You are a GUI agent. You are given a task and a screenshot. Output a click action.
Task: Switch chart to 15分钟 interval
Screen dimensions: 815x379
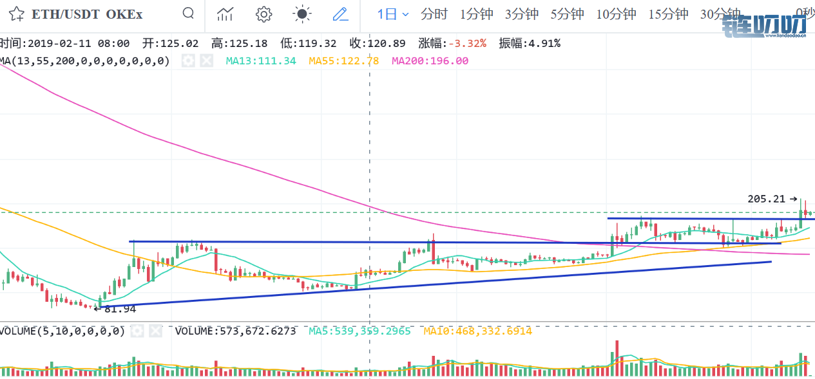[668, 14]
